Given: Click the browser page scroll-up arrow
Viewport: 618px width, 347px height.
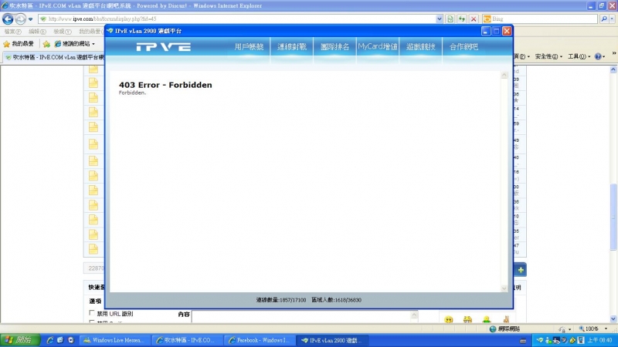Looking at the screenshot, I should click(613, 69).
